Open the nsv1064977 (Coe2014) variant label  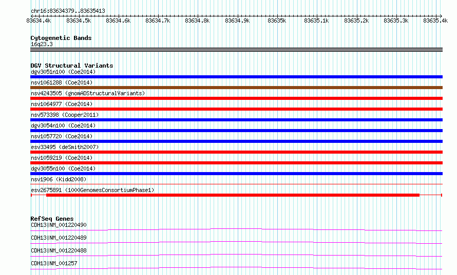coord(62,104)
